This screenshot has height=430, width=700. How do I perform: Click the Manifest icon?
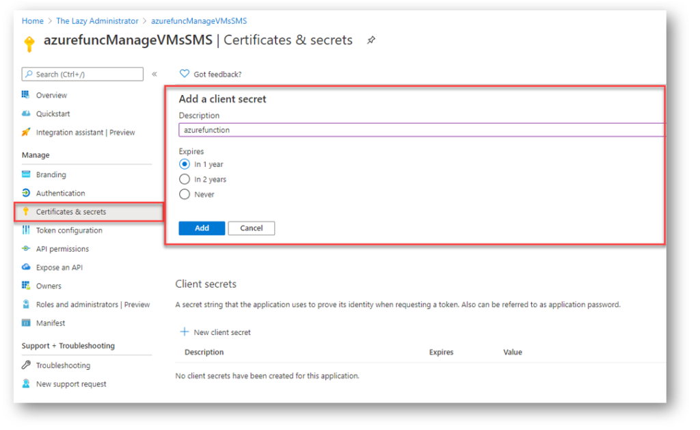coord(26,323)
